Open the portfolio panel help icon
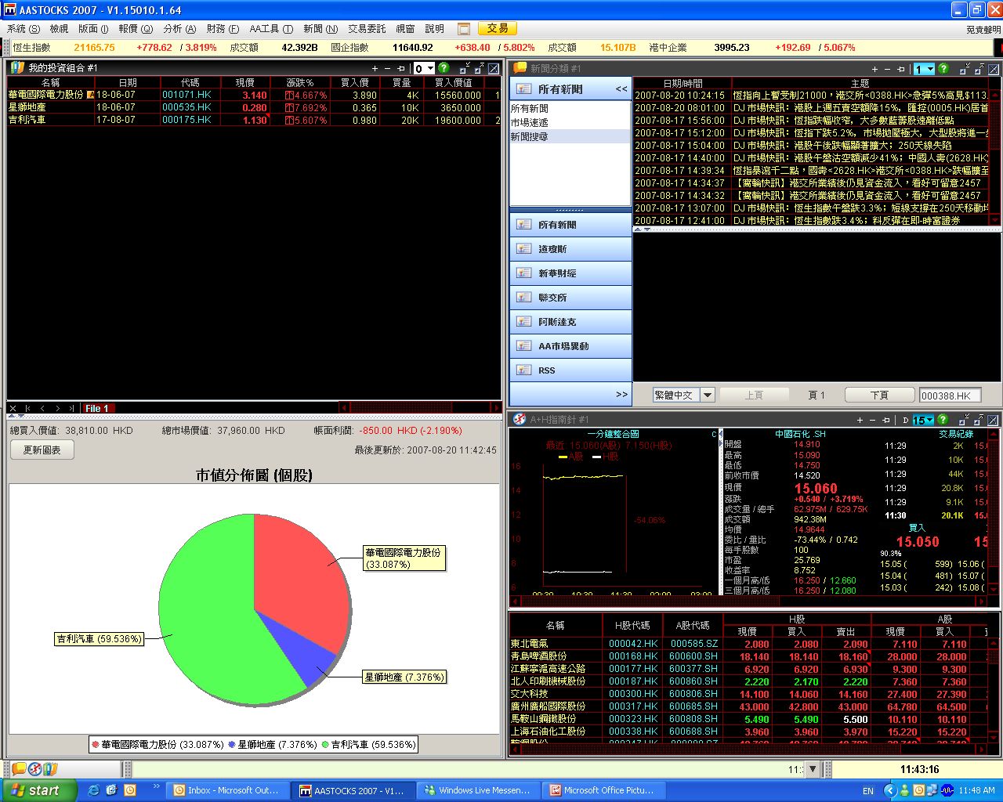Image resolution: width=1003 pixels, height=802 pixels. [x=444, y=68]
